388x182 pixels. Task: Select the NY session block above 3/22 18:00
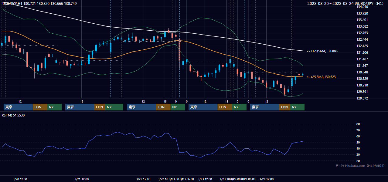[178, 107]
